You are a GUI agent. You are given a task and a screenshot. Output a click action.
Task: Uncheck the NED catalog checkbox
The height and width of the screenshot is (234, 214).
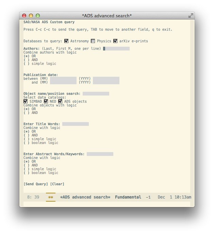46,101
